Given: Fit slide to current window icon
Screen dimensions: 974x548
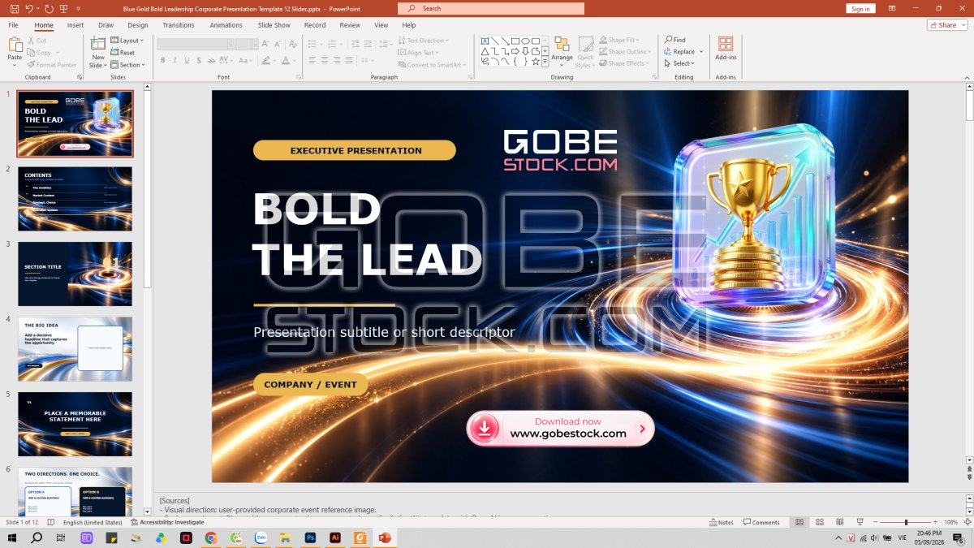Looking at the screenshot, I should click(x=966, y=522).
